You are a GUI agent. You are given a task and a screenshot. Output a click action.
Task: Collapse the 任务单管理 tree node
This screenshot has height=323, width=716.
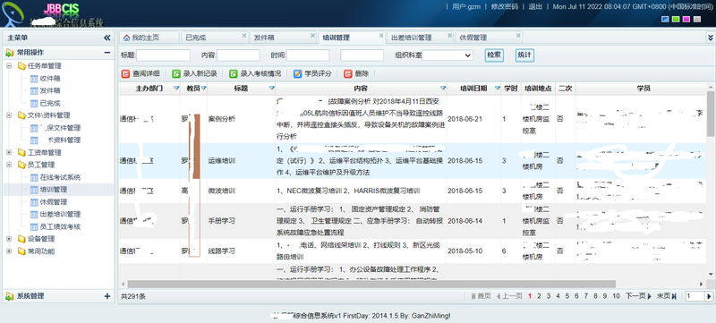click(9, 65)
